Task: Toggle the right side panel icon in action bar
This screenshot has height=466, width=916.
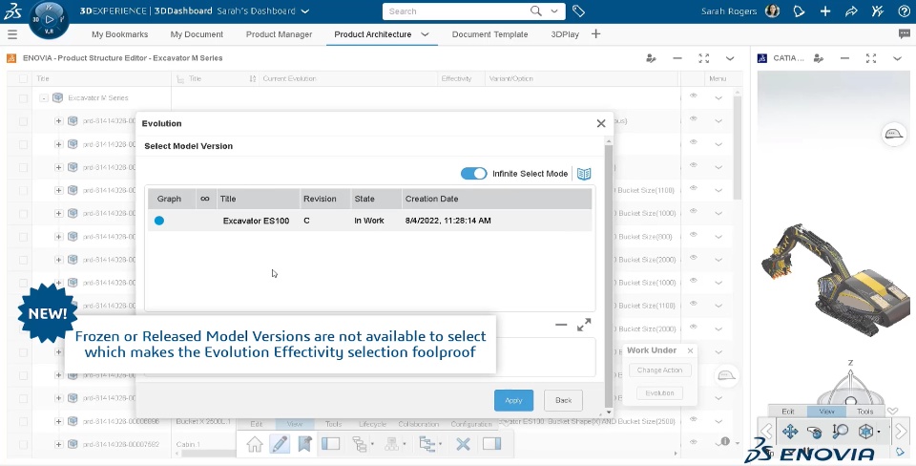Action: pos(492,444)
